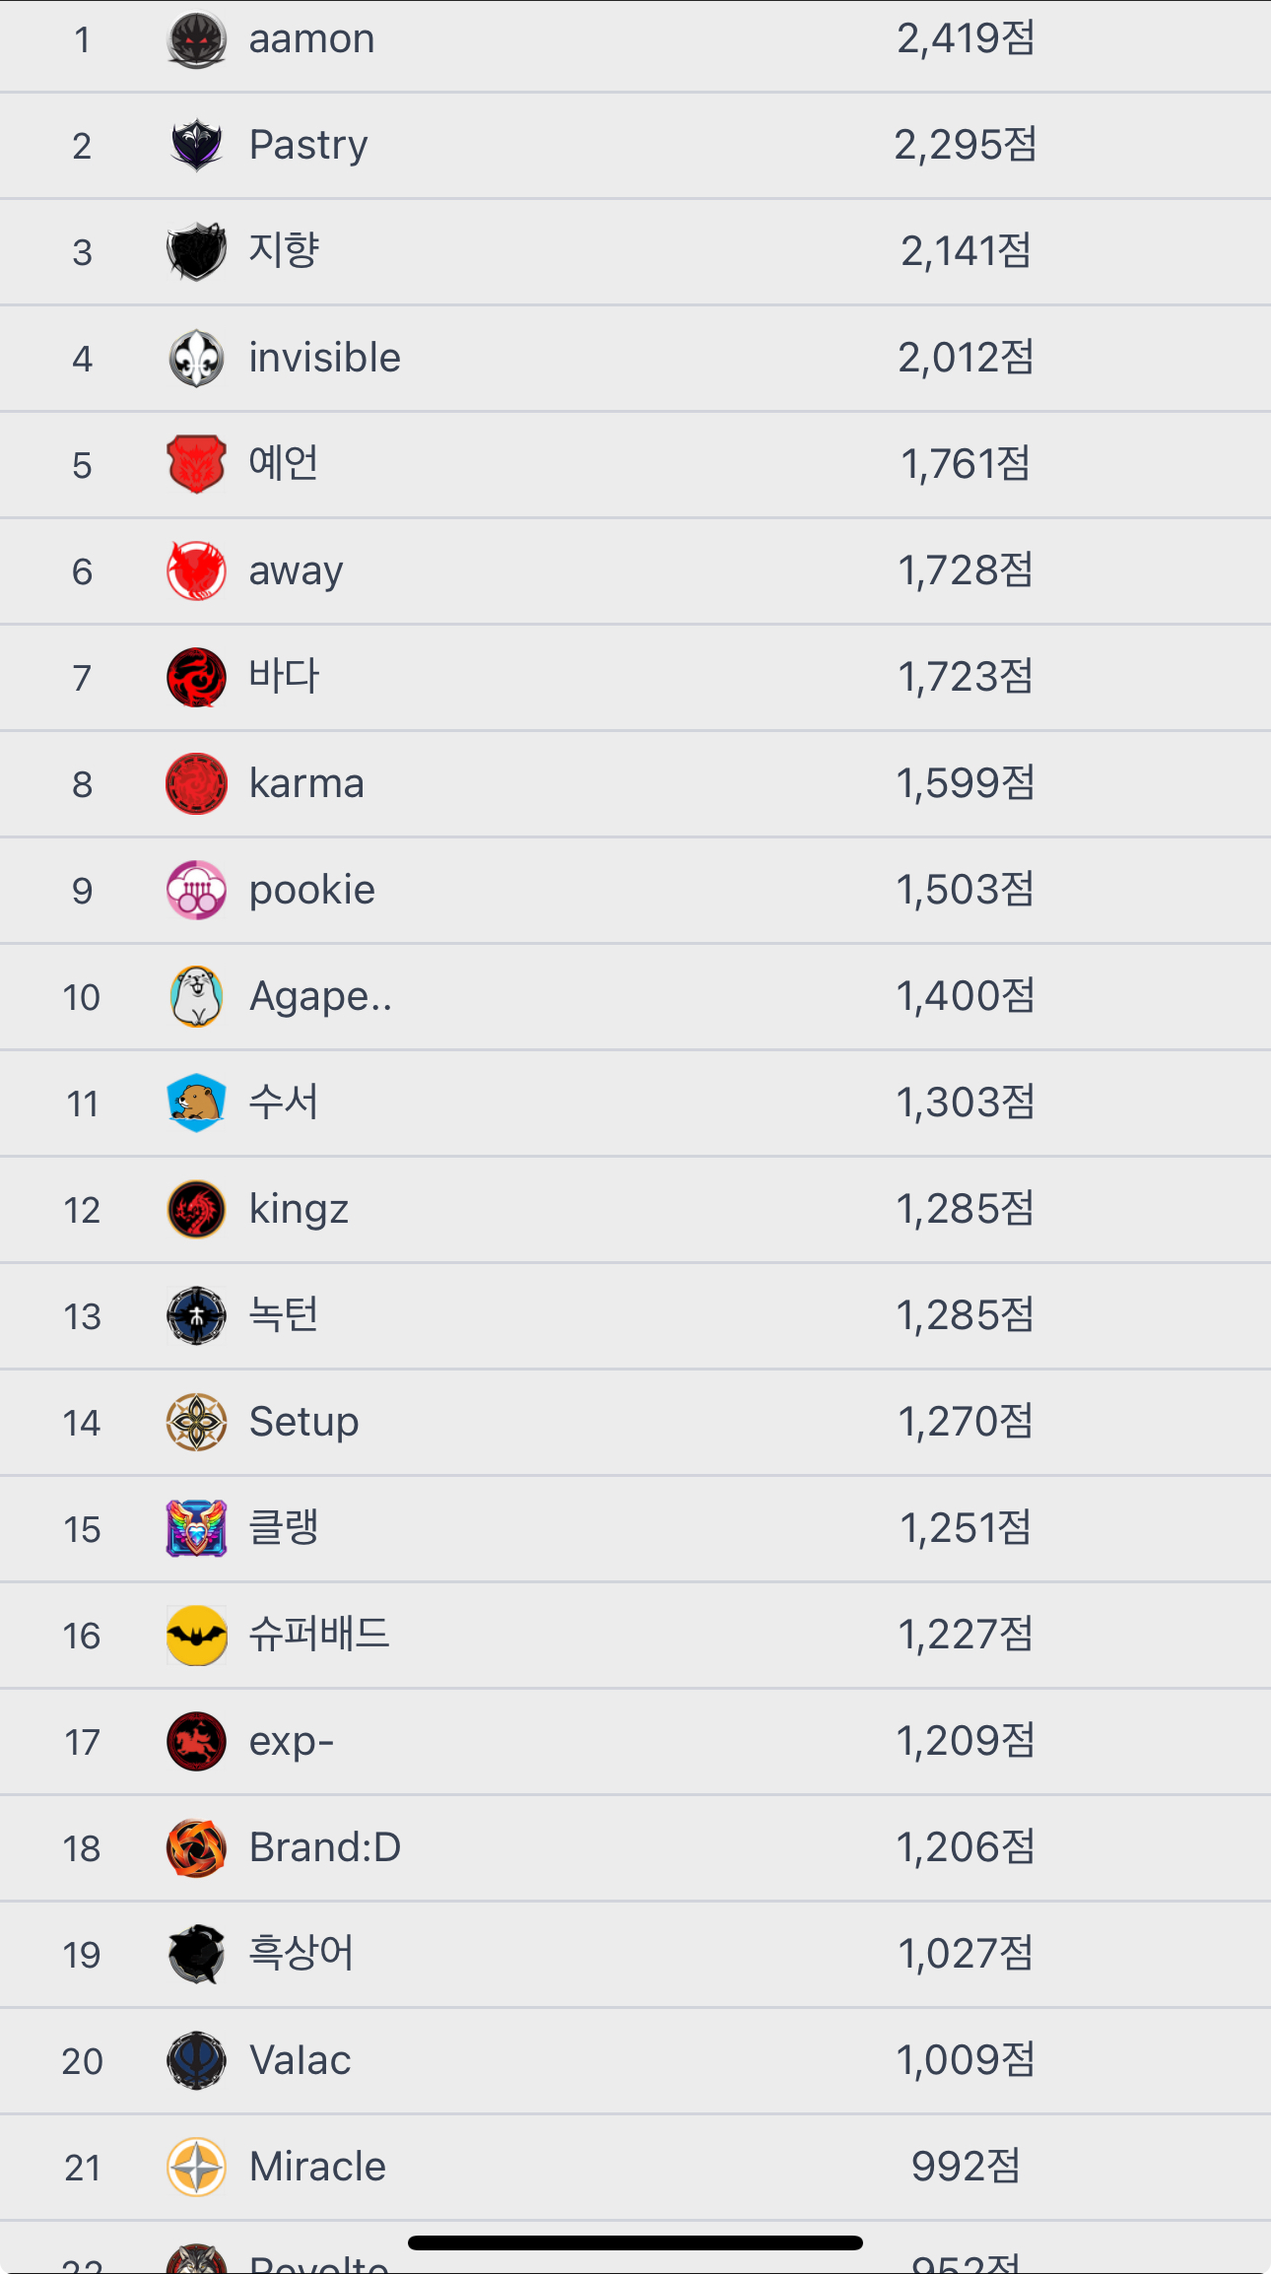Open the karma guild name

(x=306, y=783)
